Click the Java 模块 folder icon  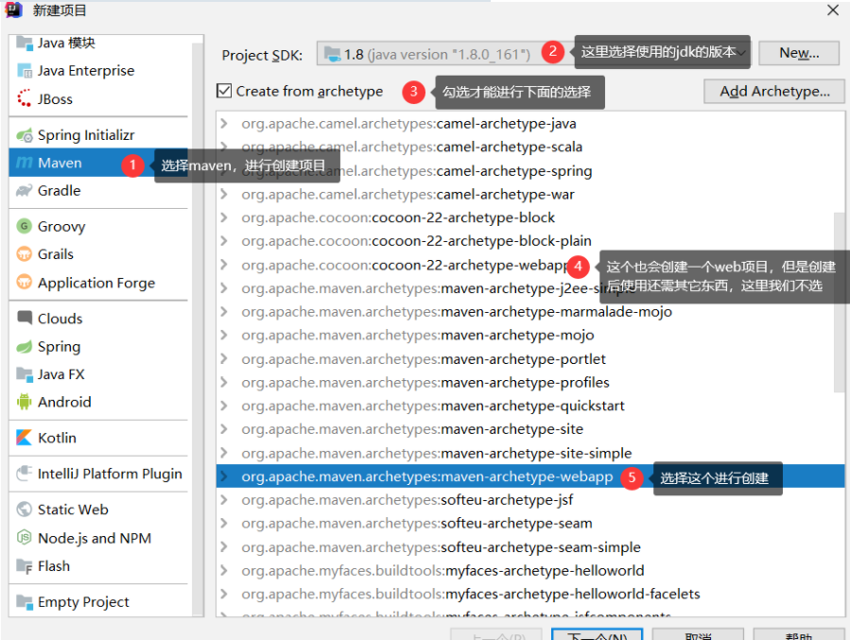coord(25,43)
